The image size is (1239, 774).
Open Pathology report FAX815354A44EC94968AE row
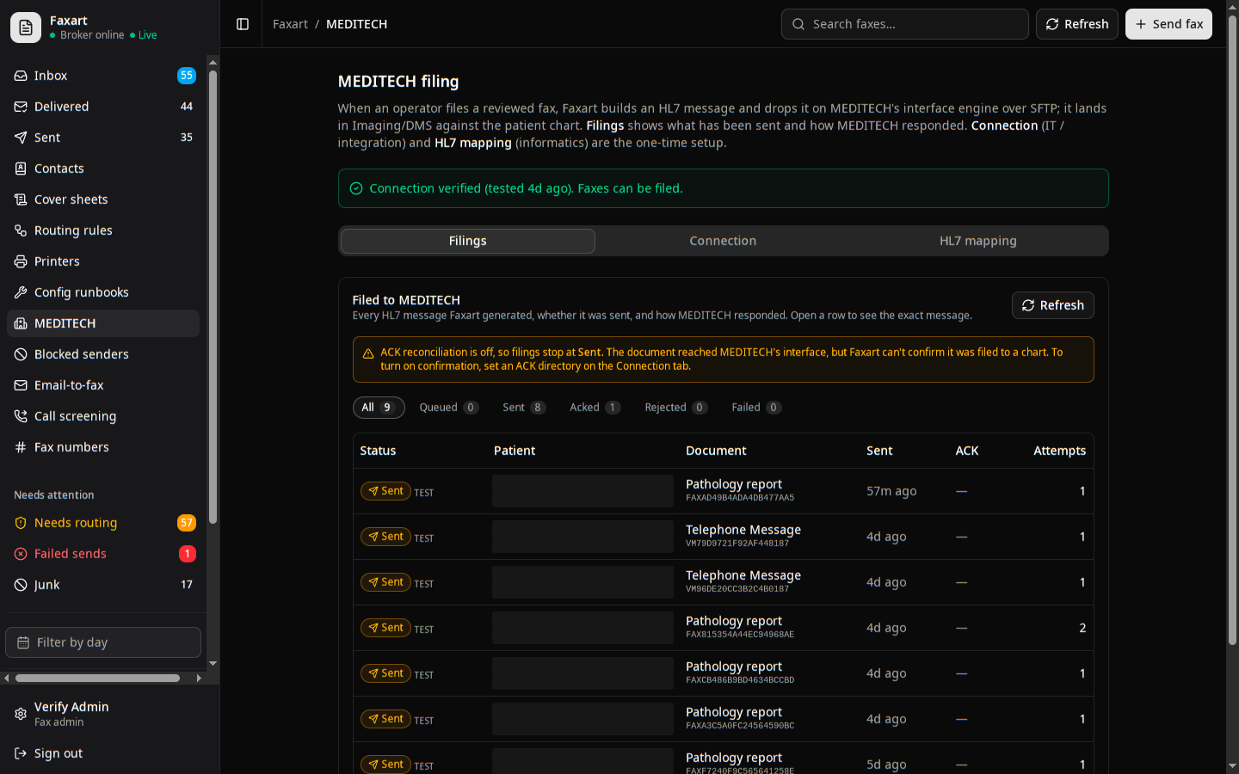click(x=723, y=628)
